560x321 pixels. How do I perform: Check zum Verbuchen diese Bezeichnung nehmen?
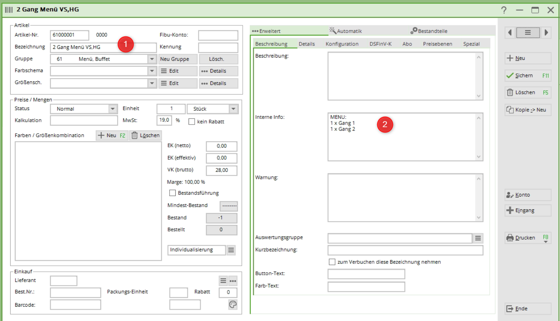pyautogui.click(x=332, y=262)
